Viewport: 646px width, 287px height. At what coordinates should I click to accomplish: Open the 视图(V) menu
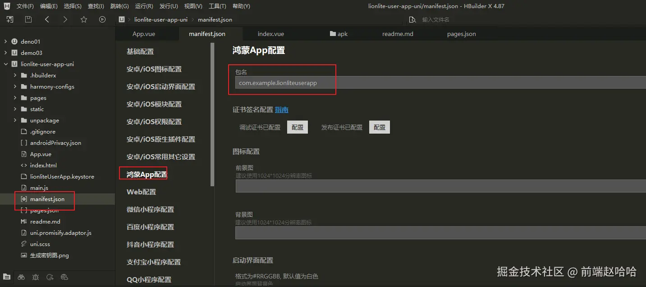point(193,6)
